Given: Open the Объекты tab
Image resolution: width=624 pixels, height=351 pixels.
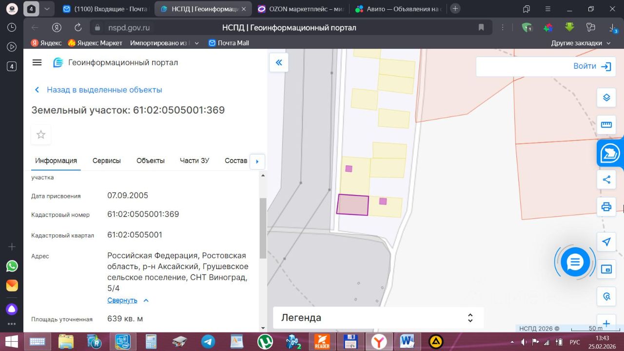Looking at the screenshot, I should click(151, 161).
